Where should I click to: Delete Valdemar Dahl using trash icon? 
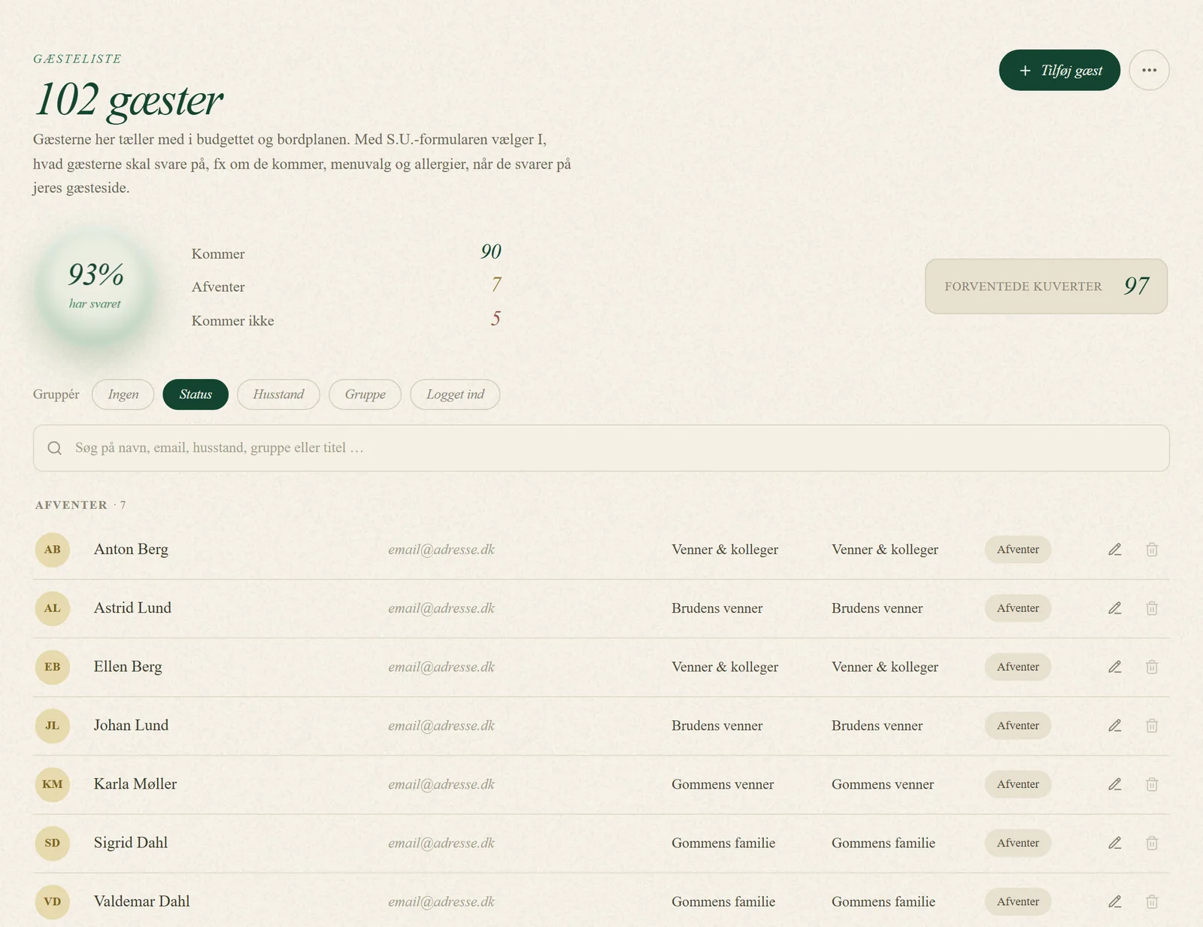1152,901
